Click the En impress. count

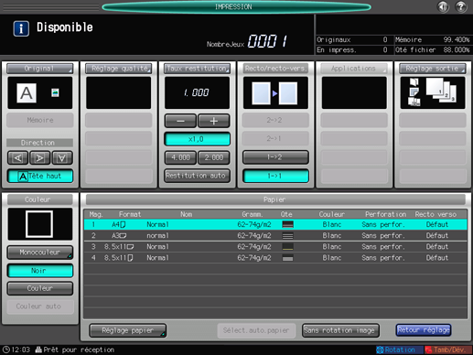click(x=385, y=49)
